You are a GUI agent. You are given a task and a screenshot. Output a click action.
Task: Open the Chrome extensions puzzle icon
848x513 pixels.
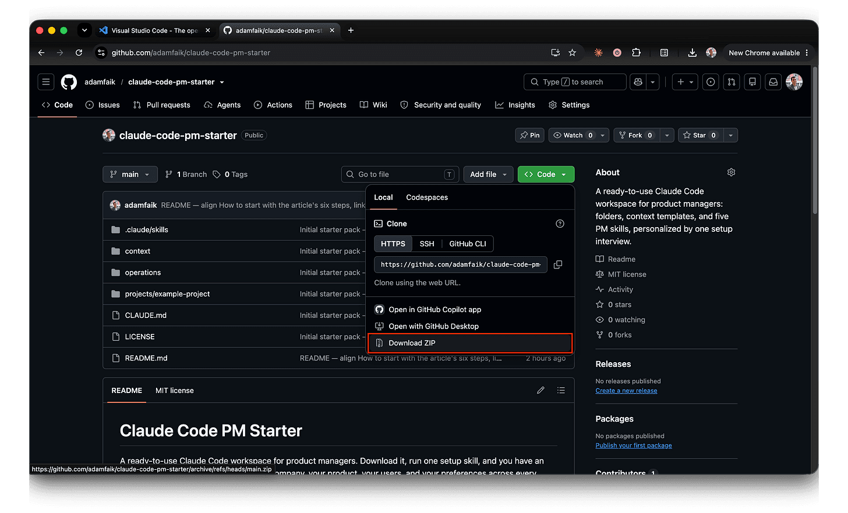coord(636,52)
